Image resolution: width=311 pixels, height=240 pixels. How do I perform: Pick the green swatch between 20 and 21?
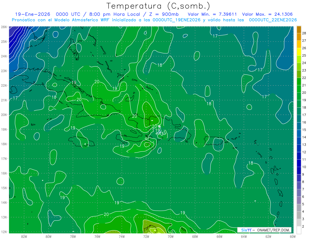click(299, 89)
